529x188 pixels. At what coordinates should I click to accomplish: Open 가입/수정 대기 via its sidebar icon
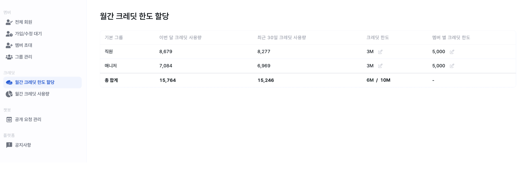(x=9, y=34)
